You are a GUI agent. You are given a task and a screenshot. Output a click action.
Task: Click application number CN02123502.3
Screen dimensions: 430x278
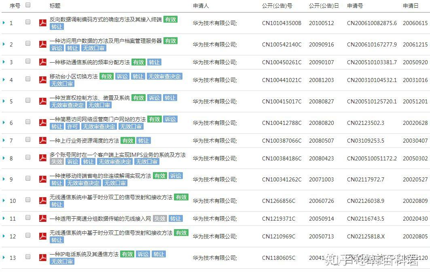pyautogui.click(x=366, y=123)
